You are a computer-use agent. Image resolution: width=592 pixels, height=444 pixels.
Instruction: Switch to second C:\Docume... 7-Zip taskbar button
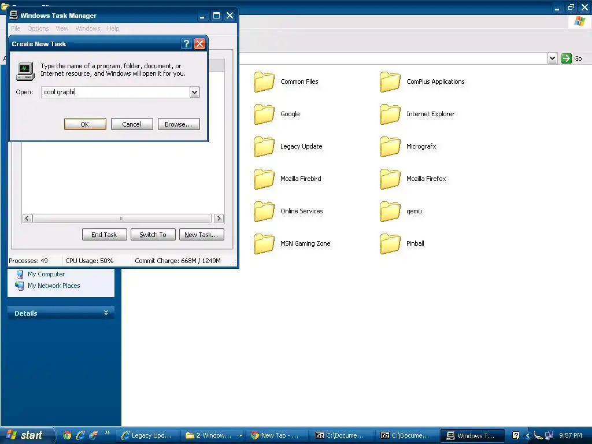point(407,436)
